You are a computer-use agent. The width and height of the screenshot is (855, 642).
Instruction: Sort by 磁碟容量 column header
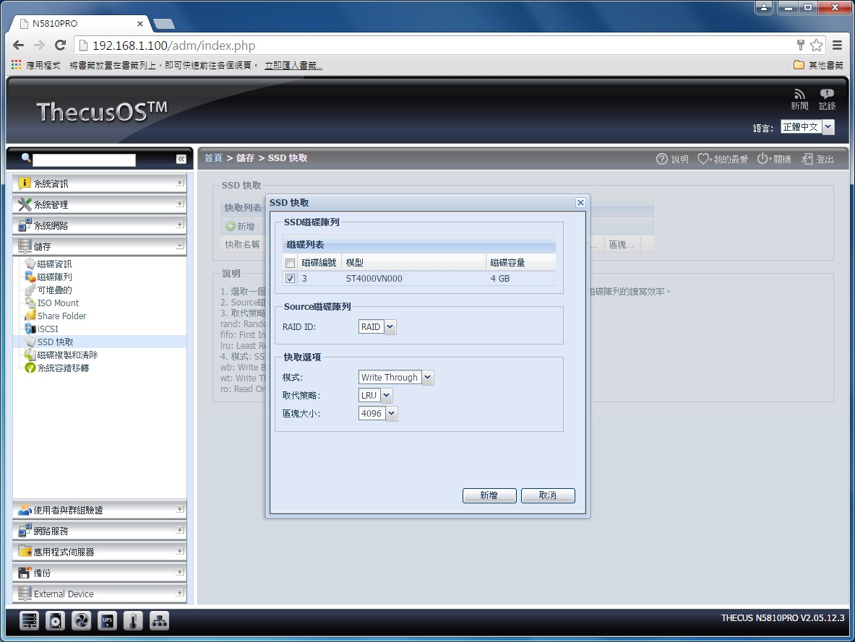pos(521,263)
